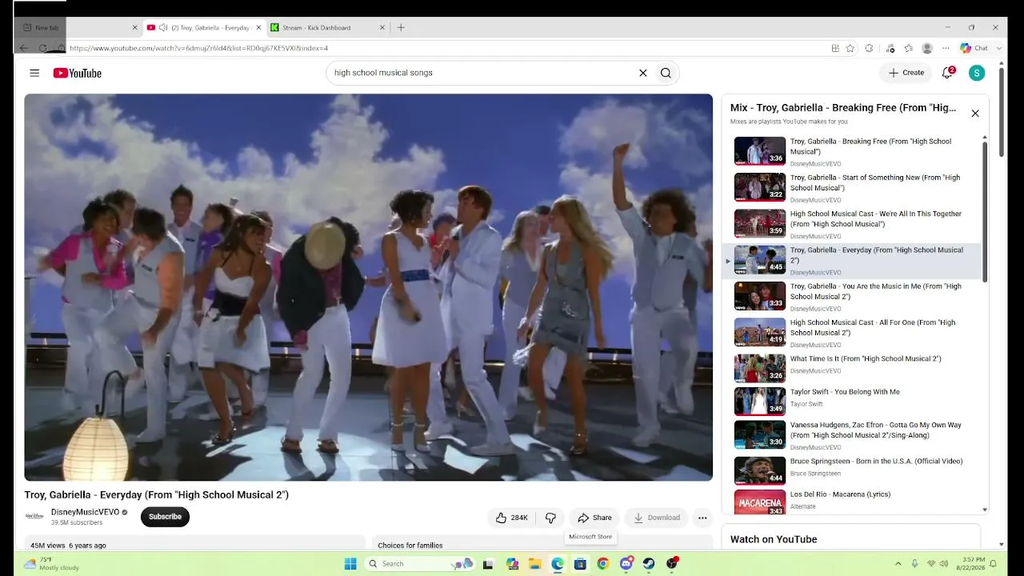This screenshot has width=1024, height=576.
Task: Switch to the Stream - Kick Dashboard tab
Action: (x=327, y=27)
